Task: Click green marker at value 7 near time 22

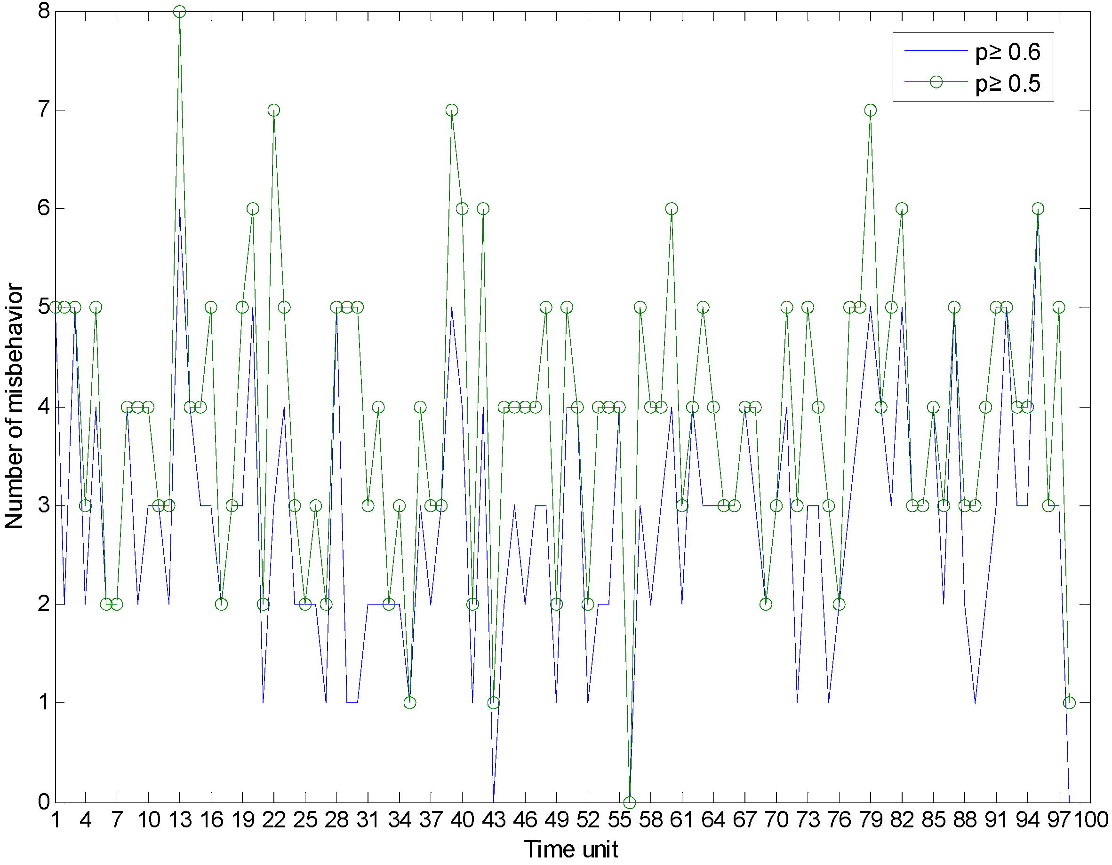Action: pos(274,110)
